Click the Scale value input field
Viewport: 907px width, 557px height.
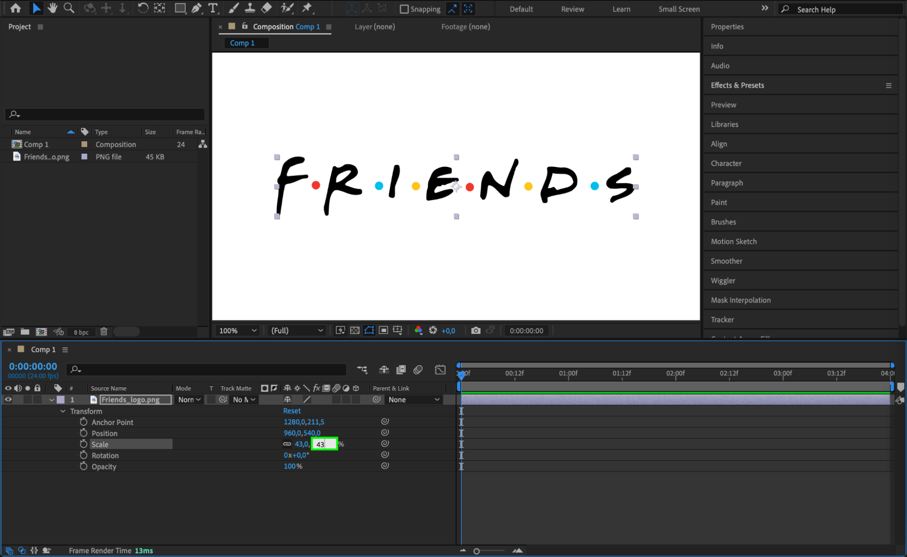click(x=324, y=444)
